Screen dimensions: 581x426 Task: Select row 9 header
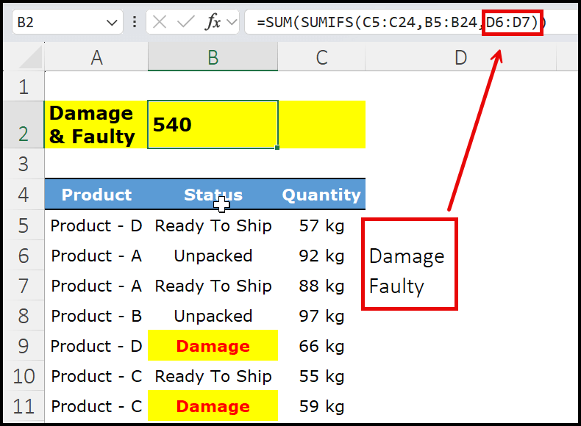coord(22,346)
